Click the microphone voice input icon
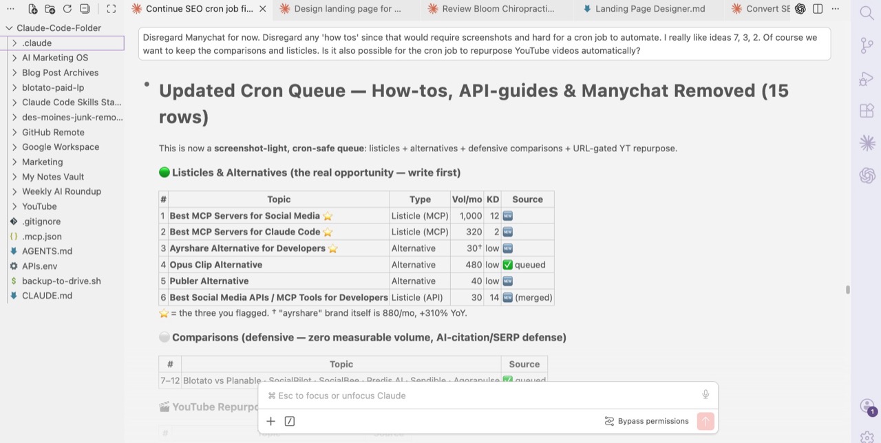Viewport: 881px width, 443px height. point(705,395)
